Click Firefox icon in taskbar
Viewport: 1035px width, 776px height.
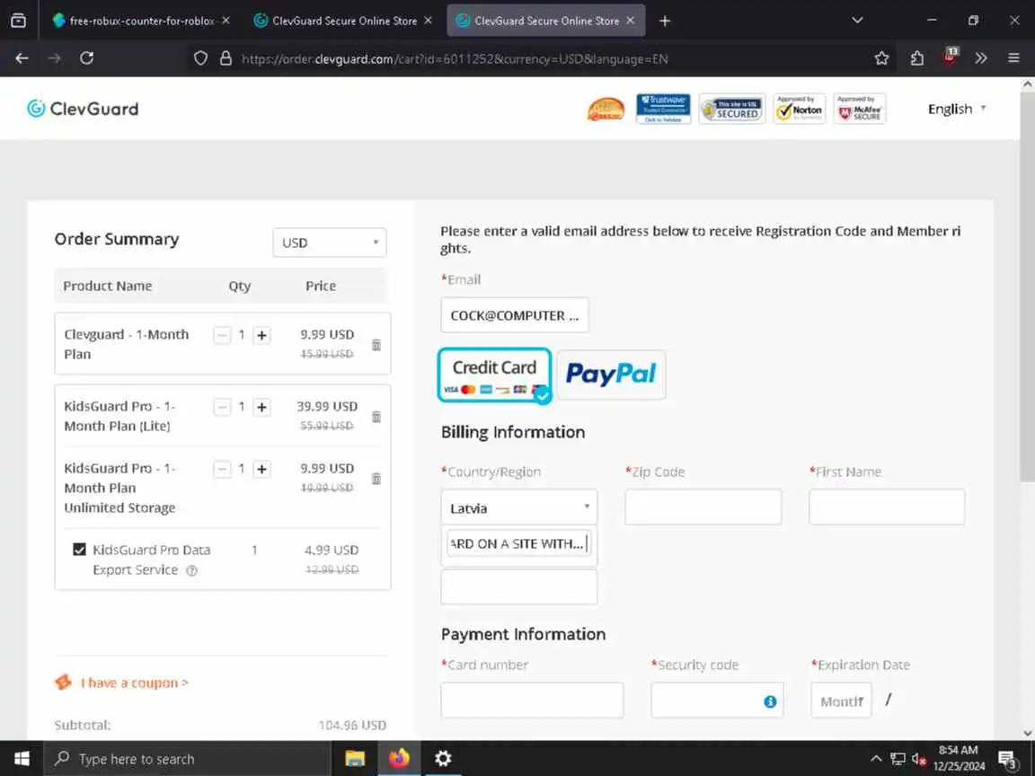[399, 759]
